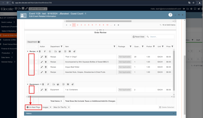Click image icon in Equipment group header
The width and height of the screenshot is (203, 118).
point(58,84)
